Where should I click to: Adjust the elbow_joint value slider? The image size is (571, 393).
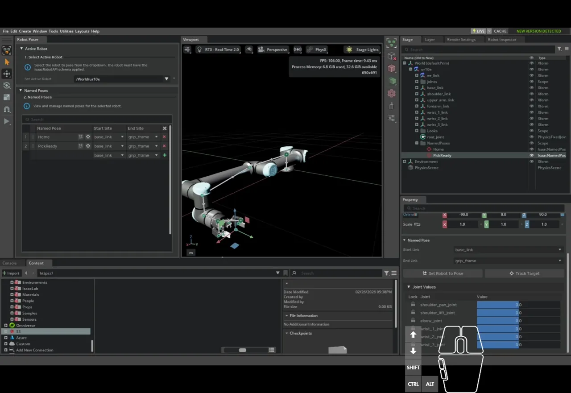497,321
